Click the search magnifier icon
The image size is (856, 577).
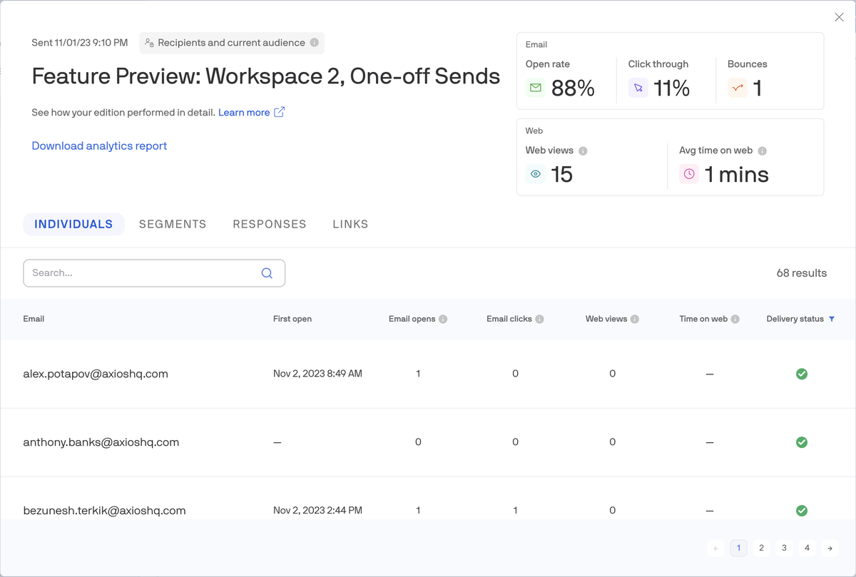(x=267, y=273)
